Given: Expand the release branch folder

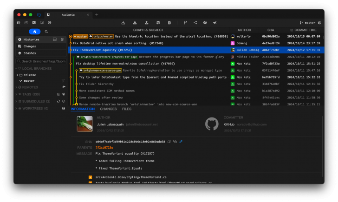Looking at the screenshot, I should click(x=17, y=75).
